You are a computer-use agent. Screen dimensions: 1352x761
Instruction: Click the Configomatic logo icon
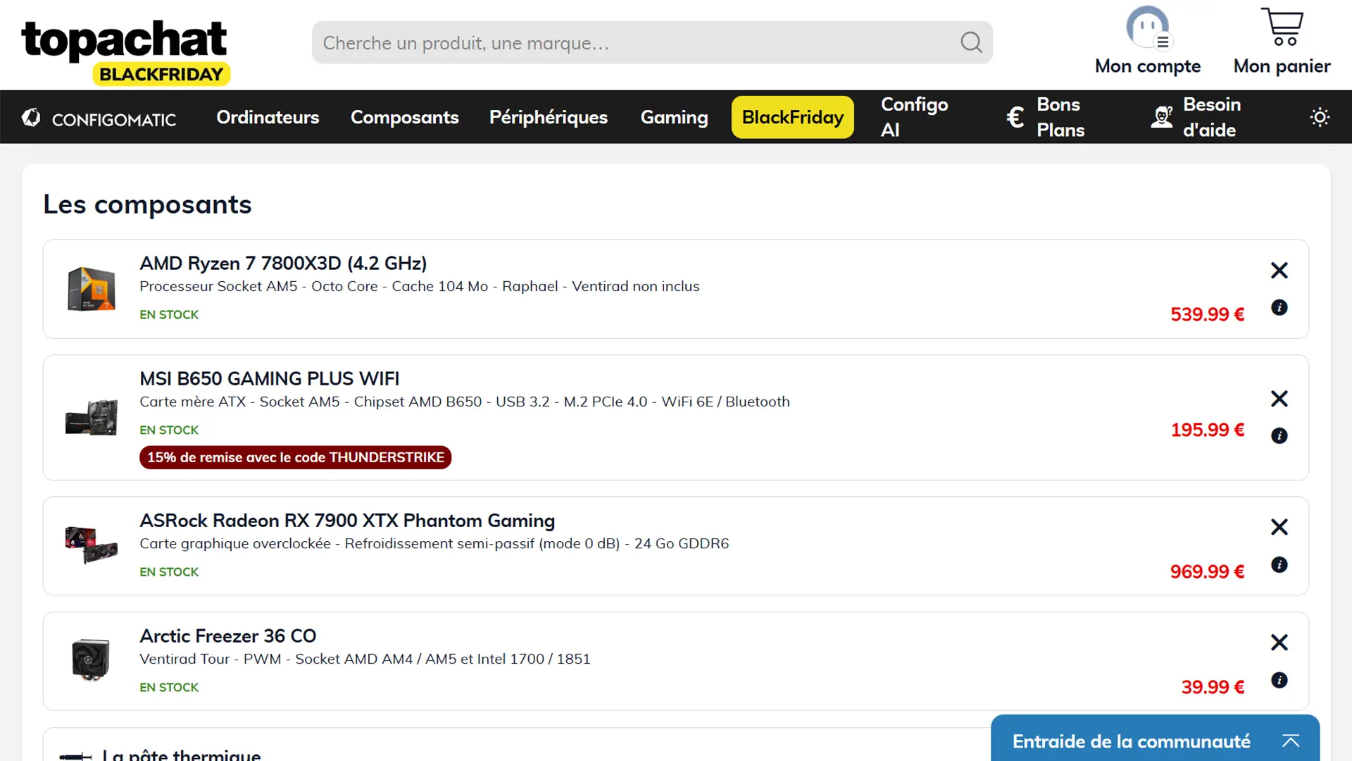tap(31, 118)
